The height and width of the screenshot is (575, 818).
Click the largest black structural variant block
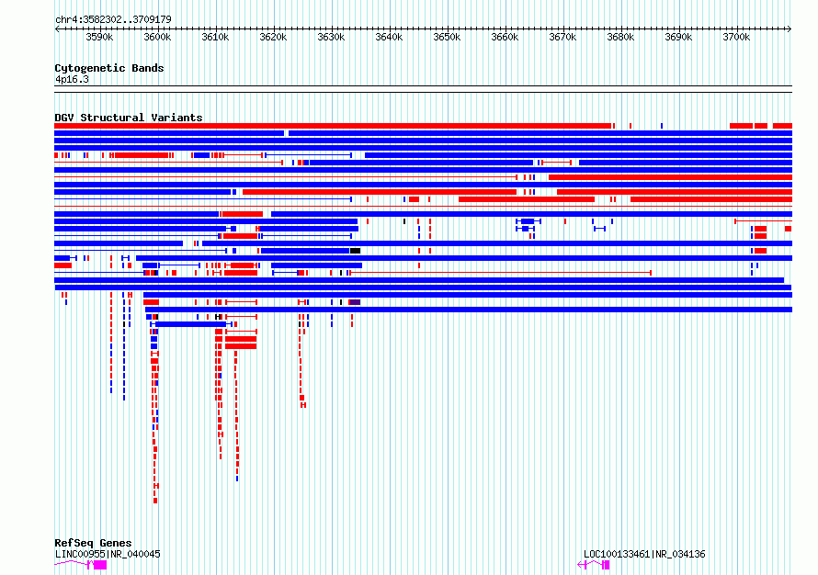coord(355,251)
